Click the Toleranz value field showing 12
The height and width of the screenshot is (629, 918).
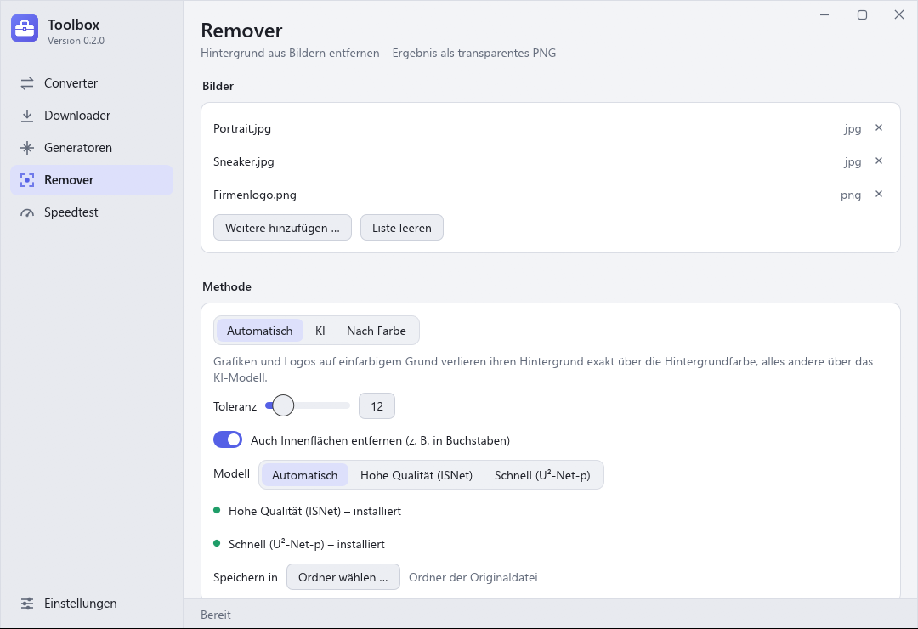(377, 405)
